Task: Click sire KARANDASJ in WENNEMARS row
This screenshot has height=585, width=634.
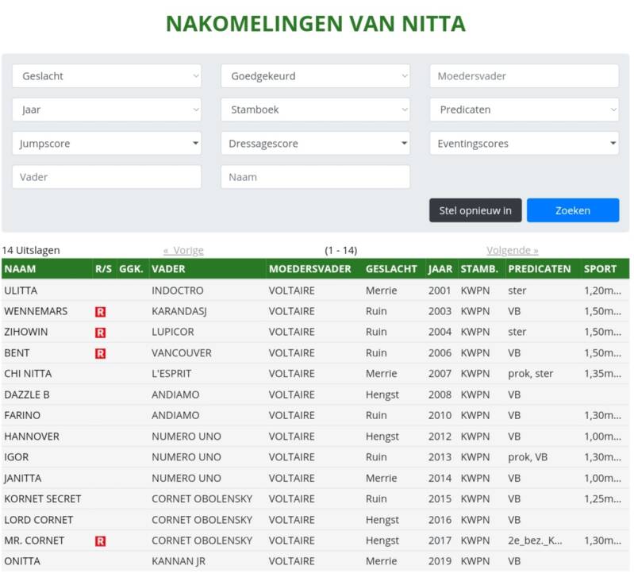Action: click(179, 311)
